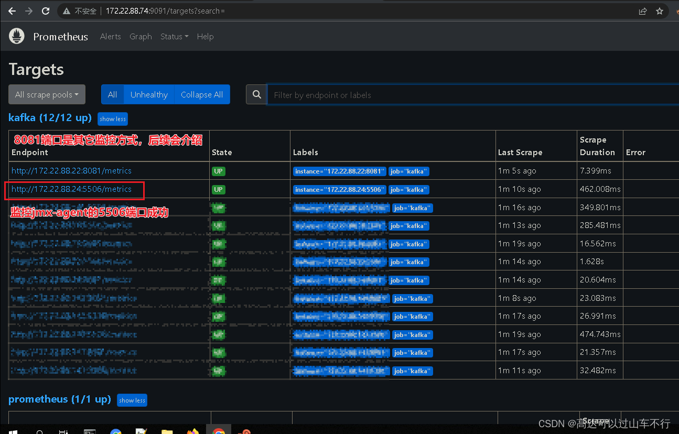Click the "1m 5s ago" last scrape cell

(x=517, y=171)
